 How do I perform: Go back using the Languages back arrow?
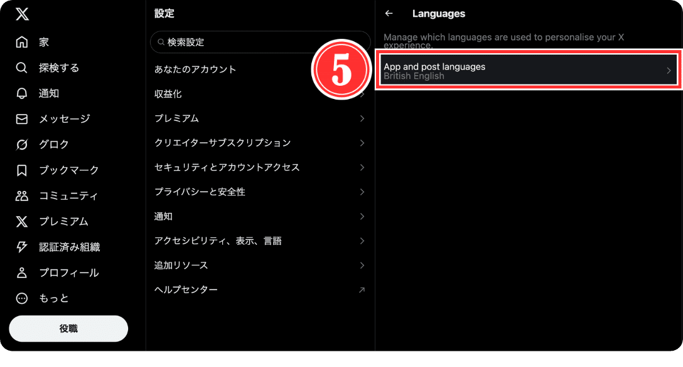389,13
